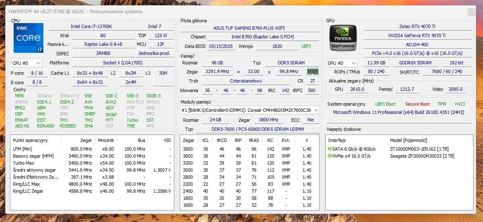Click the NVIDIA GeForce logo

343,38
